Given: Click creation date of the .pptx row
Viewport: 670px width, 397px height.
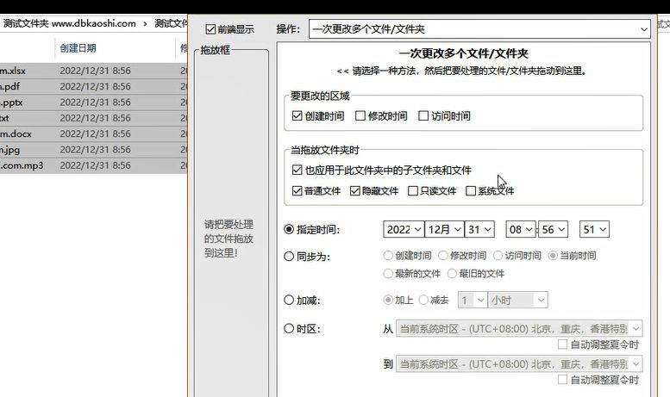Looking at the screenshot, I should click(96, 102).
